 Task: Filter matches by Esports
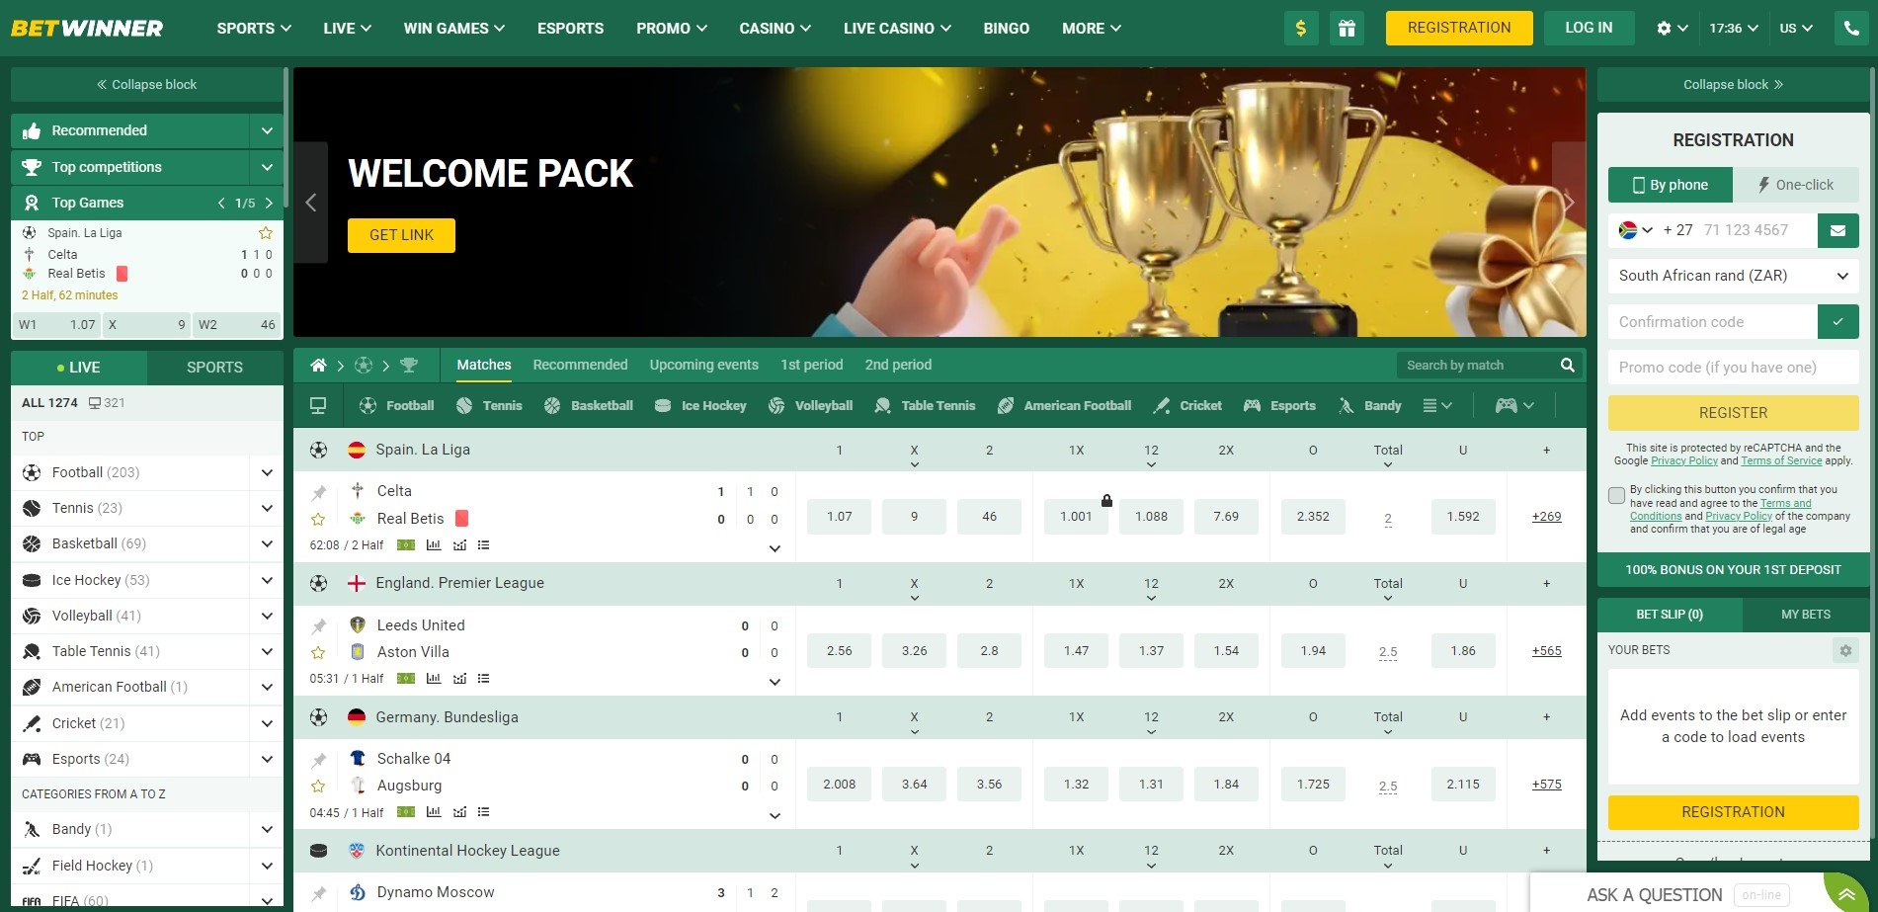pos(1279,406)
